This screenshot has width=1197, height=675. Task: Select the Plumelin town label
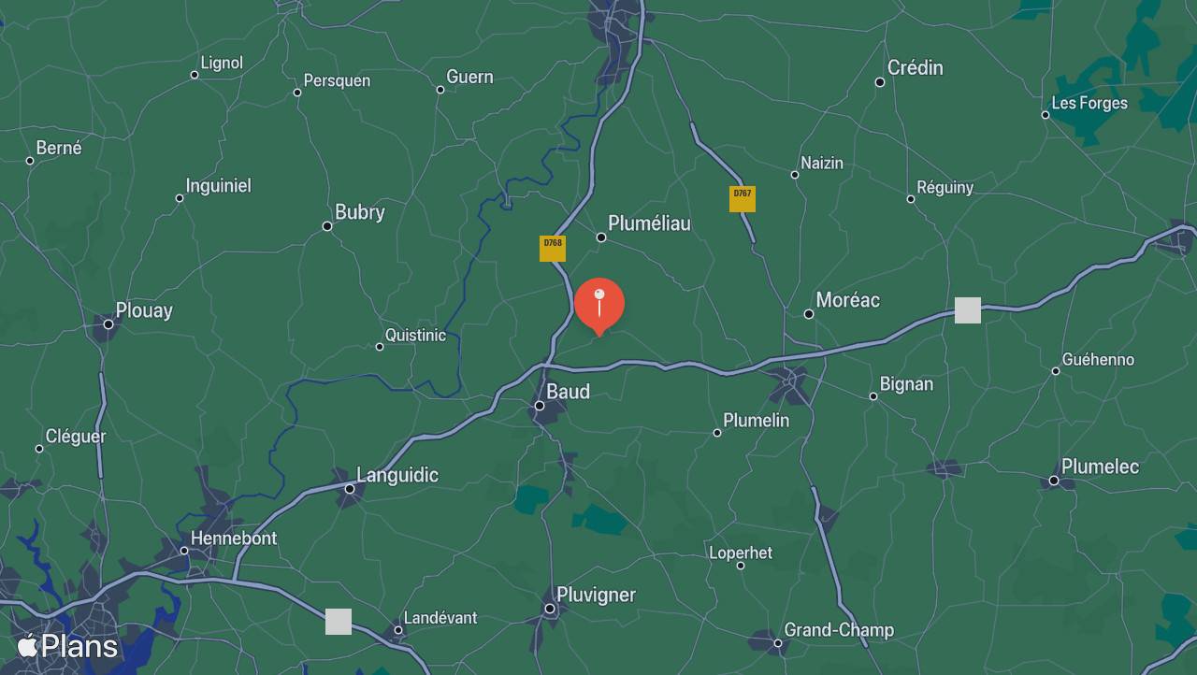757,421
